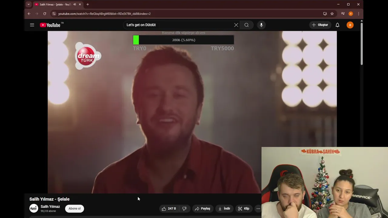Start voice search with the microphone
This screenshot has height=218, width=388.
(x=261, y=25)
